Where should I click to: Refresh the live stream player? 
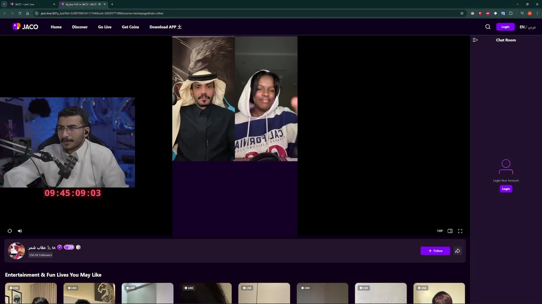tap(10, 231)
